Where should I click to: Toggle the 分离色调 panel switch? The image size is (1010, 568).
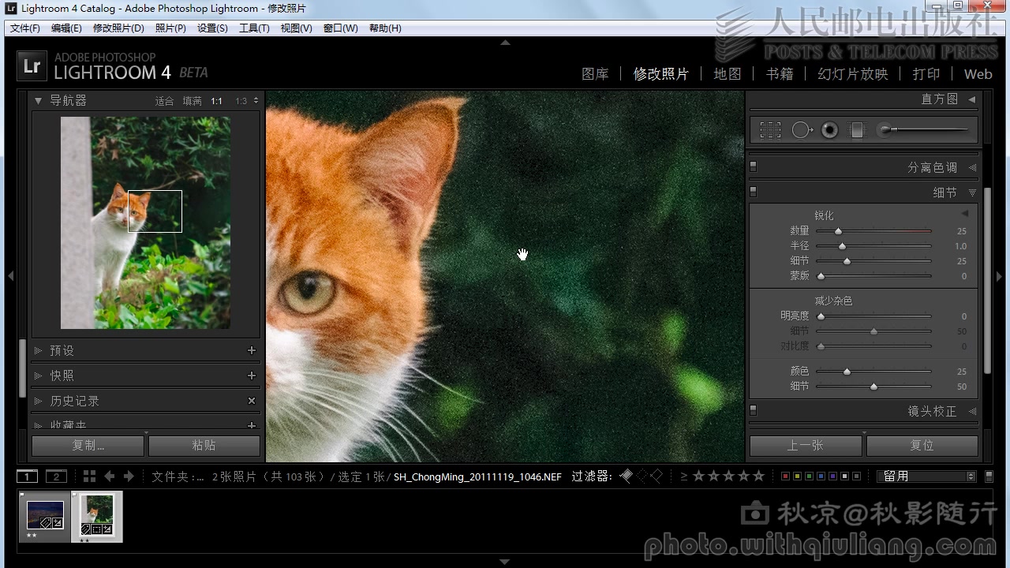pyautogui.click(x=753, y=166)
